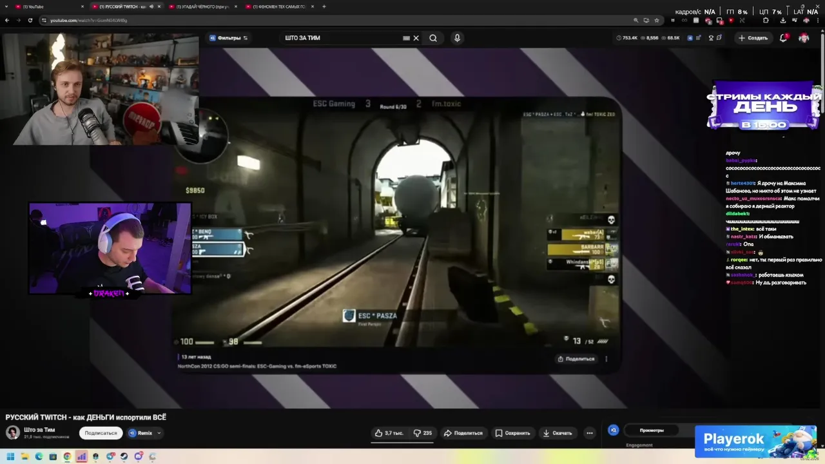Screen dimensions: 825x464
Task: Save video with Сохранить
Action: tap(513, 433)
